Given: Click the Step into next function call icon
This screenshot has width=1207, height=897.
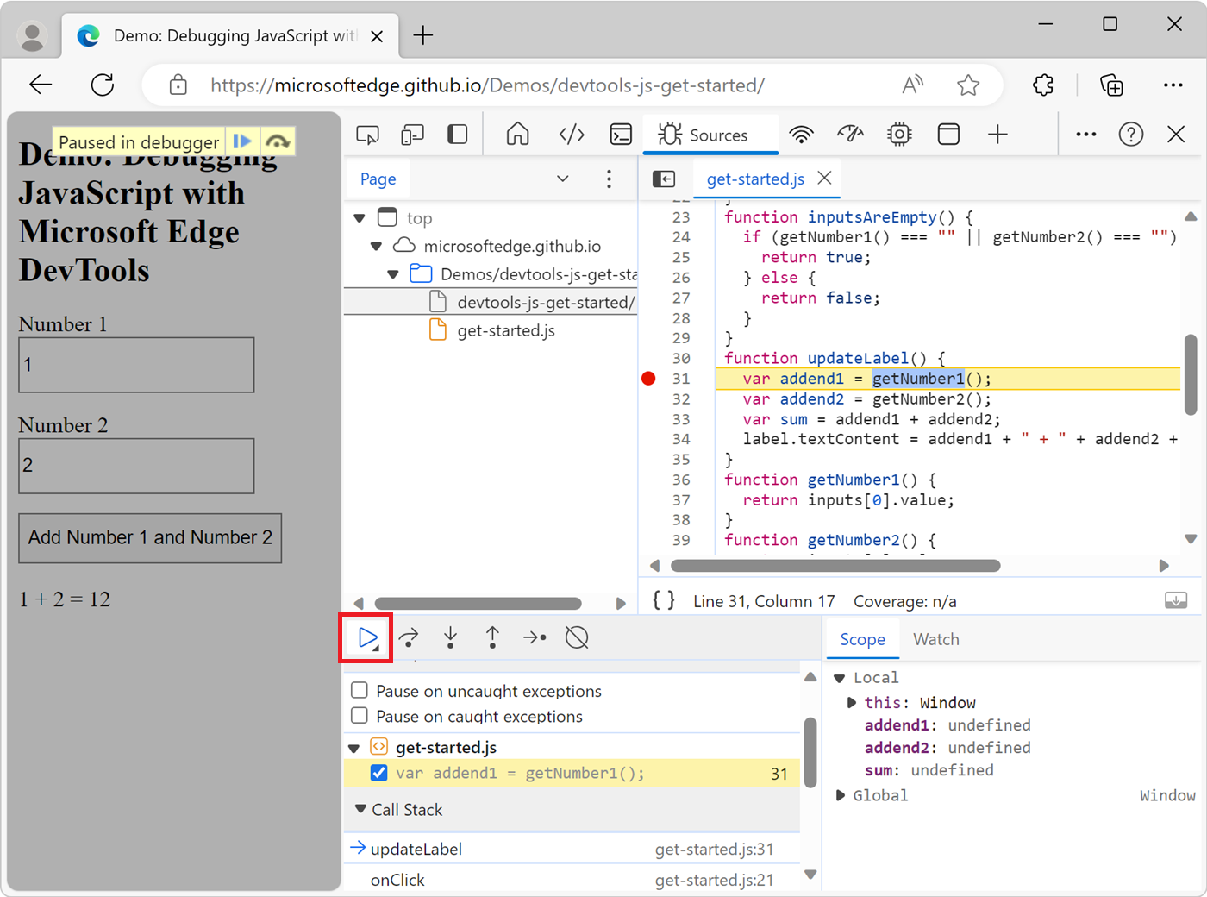Looking at the screenshot, I should click(x=449, y=637).
